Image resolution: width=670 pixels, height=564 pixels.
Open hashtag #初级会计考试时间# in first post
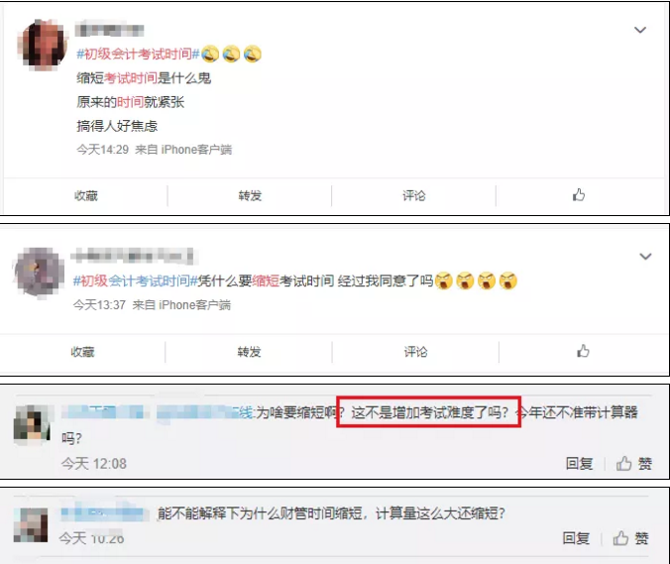138,54
